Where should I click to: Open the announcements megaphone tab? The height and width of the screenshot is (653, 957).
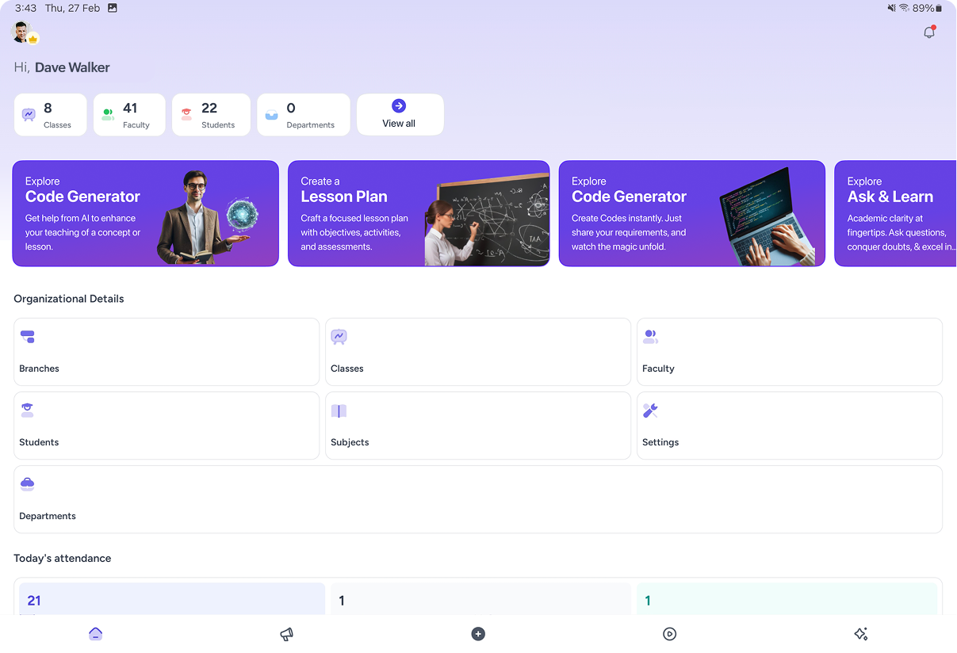(286, 634)
